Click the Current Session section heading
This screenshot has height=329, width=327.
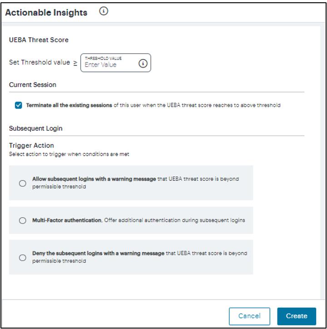coord(33,85)
